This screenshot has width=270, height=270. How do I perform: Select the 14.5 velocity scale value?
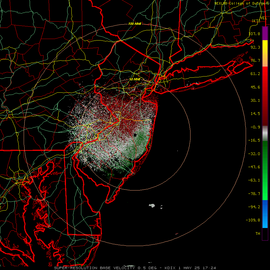255,114
